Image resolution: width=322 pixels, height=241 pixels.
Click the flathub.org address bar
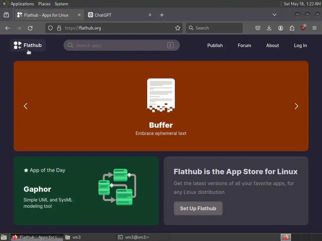point(114,28)
